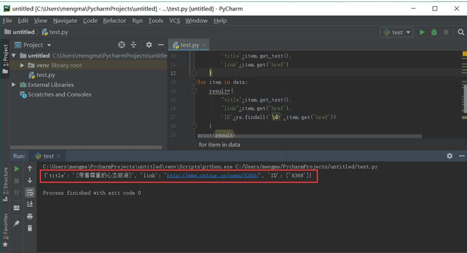Open the VCS menu
Screen dimensions: 467x253
click(174, 21)
